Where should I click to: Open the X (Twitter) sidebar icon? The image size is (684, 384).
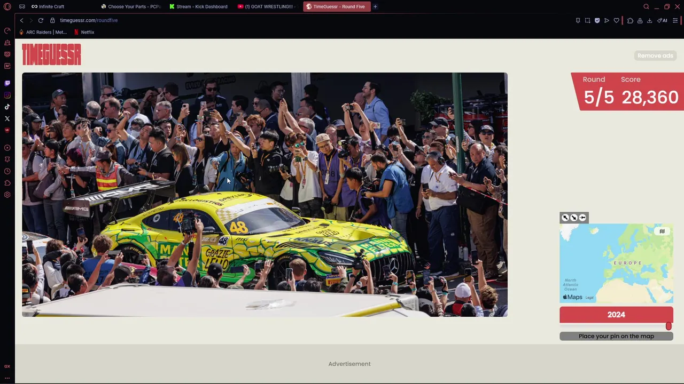(x=7, y=118)
